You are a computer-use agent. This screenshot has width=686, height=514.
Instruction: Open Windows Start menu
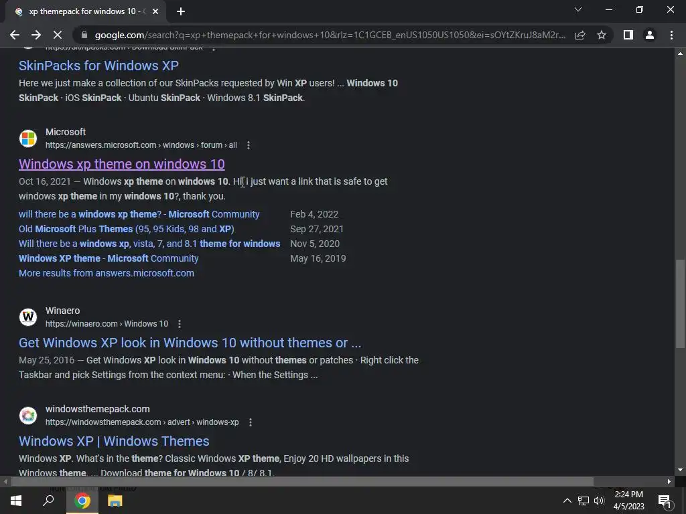pos(16,501)
